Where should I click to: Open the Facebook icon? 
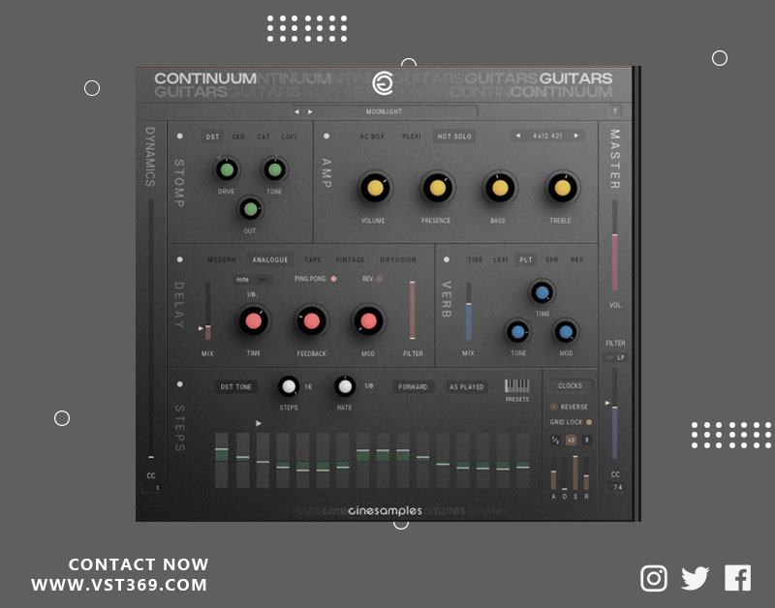[x=738, y=578]
